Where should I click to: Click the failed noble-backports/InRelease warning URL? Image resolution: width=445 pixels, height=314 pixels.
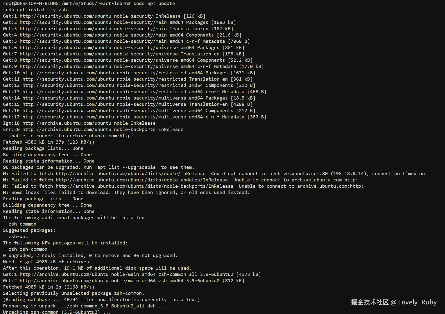coord(144,186)
